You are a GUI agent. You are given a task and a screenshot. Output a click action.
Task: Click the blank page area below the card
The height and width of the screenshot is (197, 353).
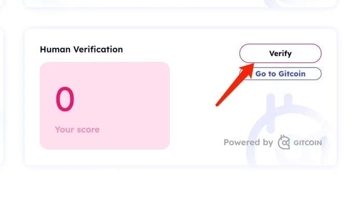[175, 182]
